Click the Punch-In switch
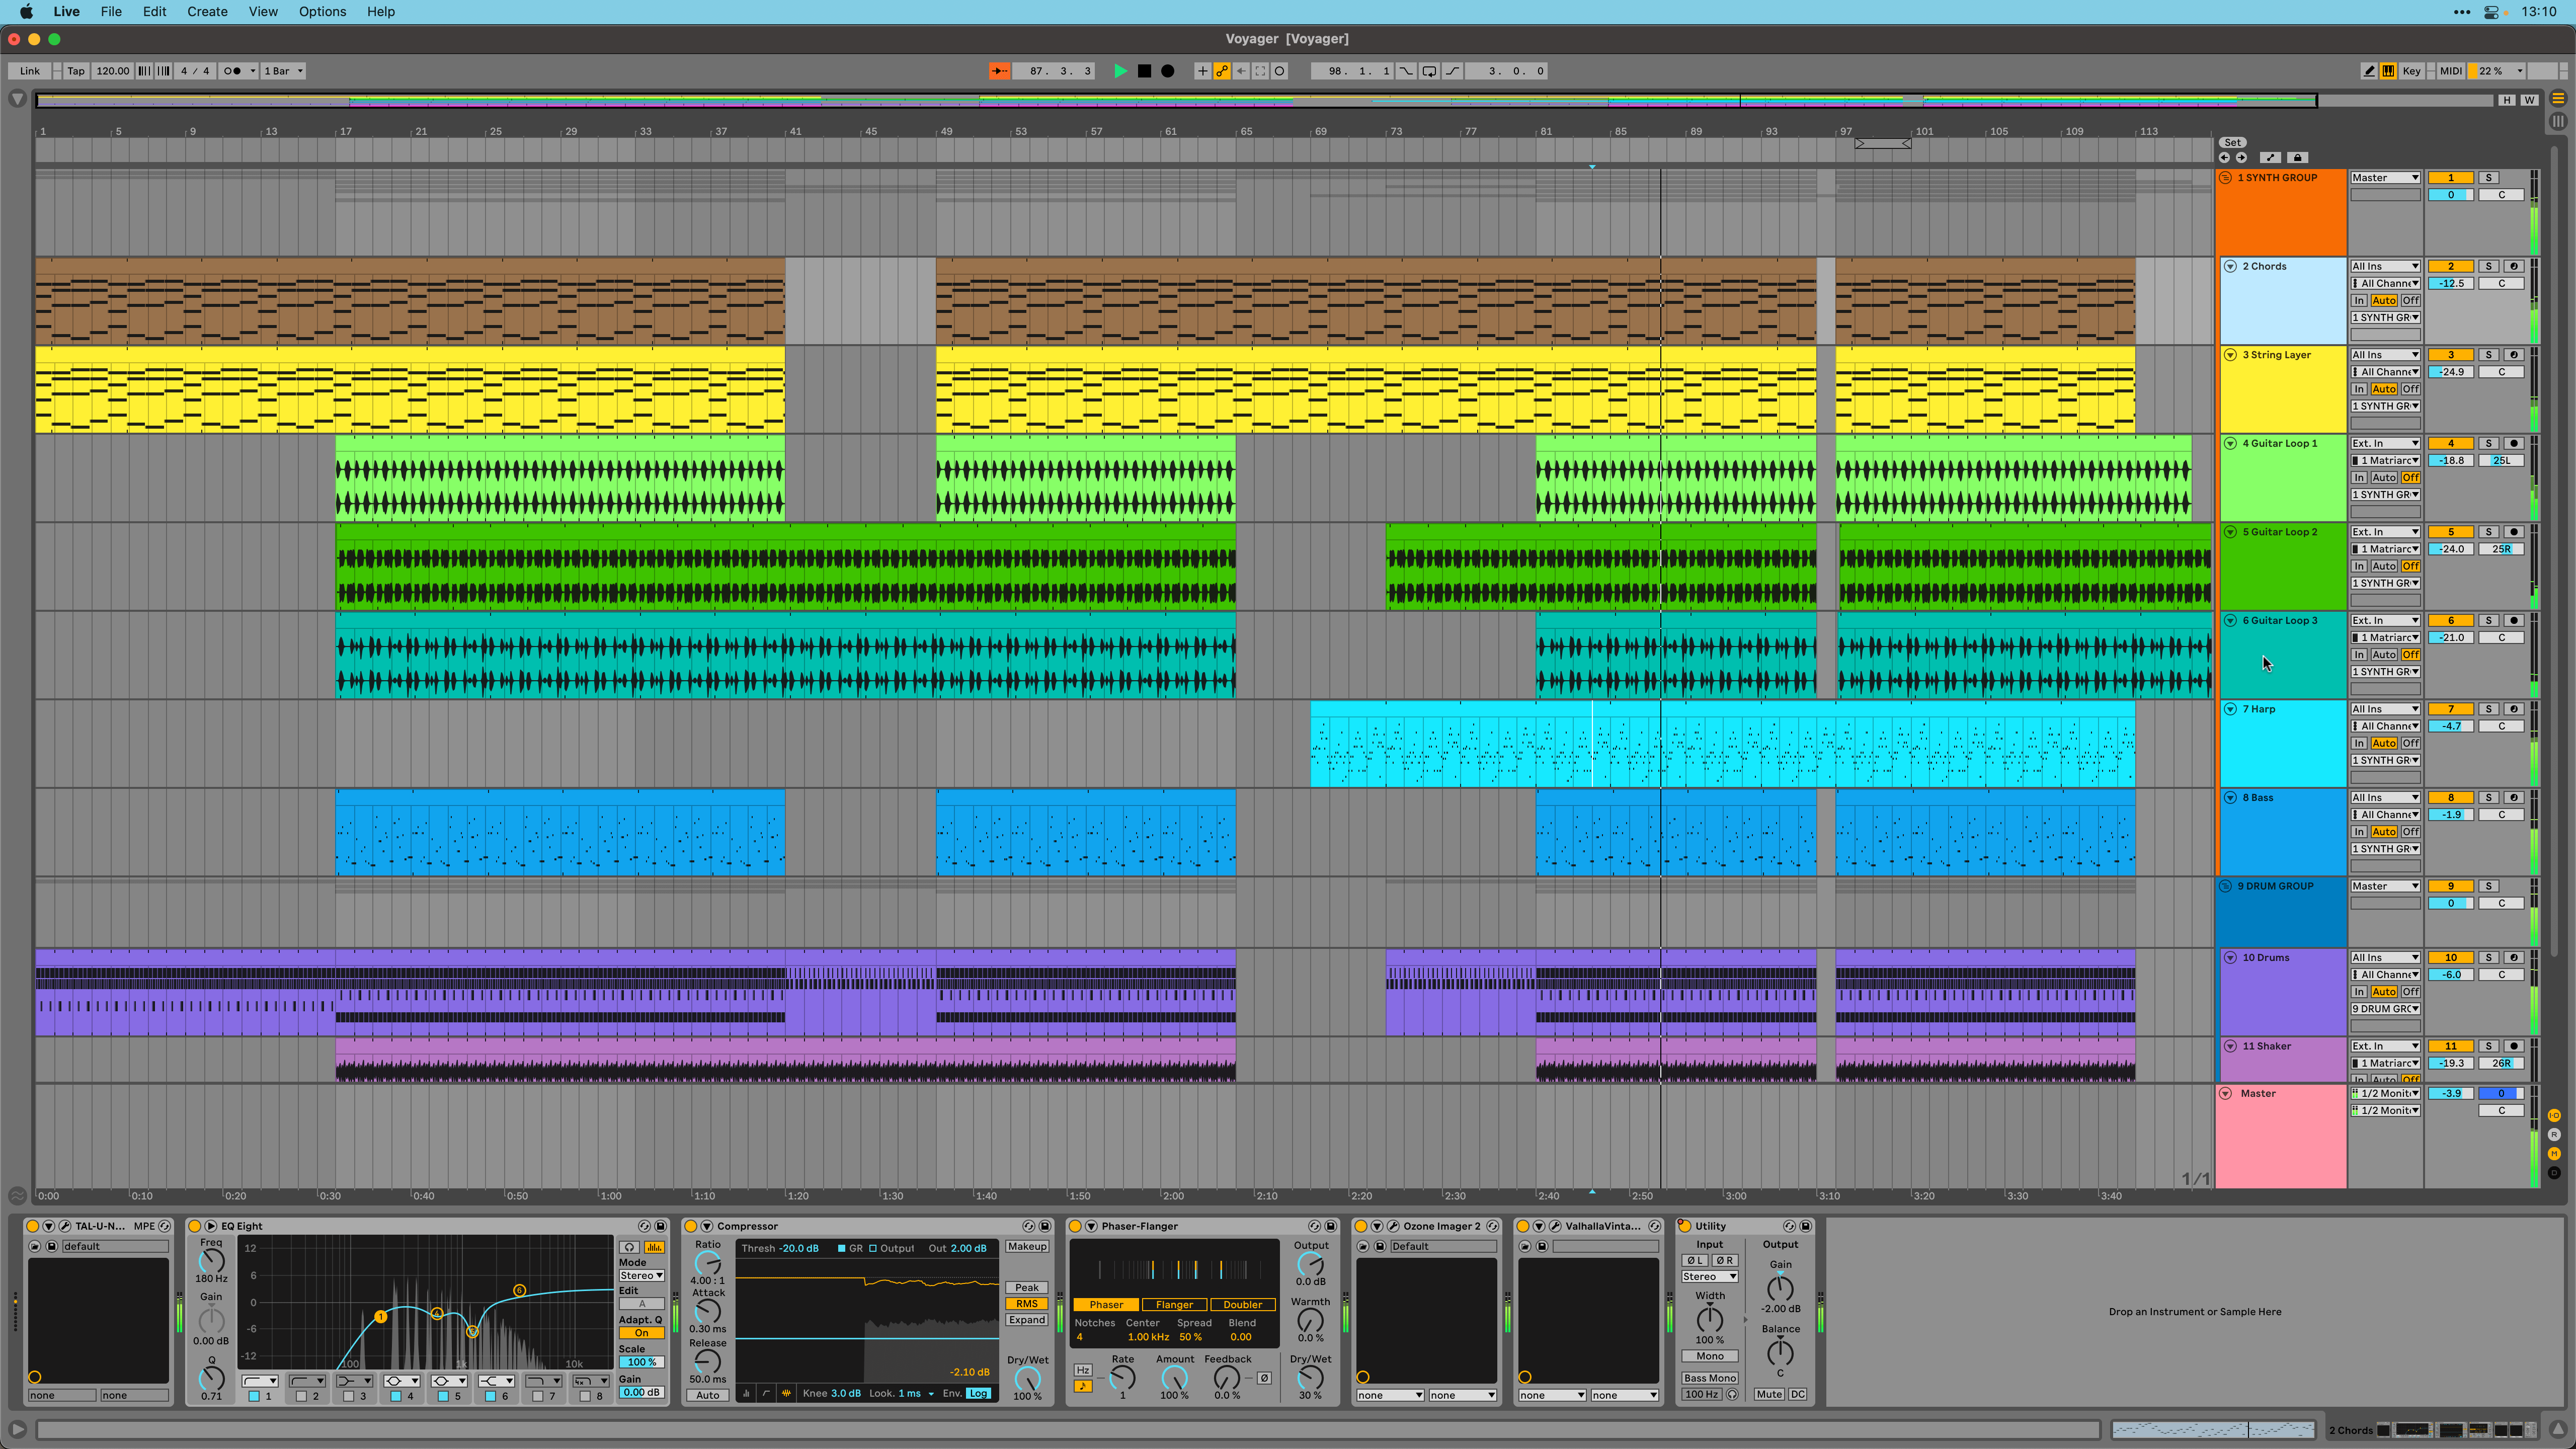 pyautogui.click(x=1406, y=71)
